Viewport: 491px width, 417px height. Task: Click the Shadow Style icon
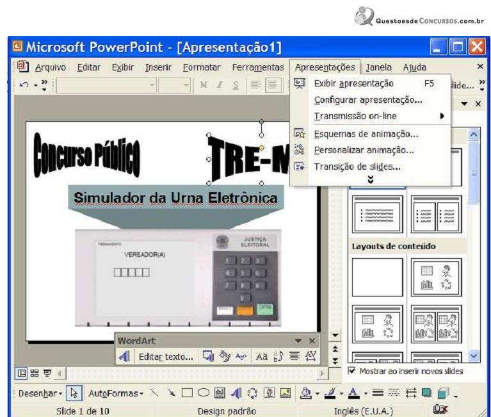tap(426, 393)
